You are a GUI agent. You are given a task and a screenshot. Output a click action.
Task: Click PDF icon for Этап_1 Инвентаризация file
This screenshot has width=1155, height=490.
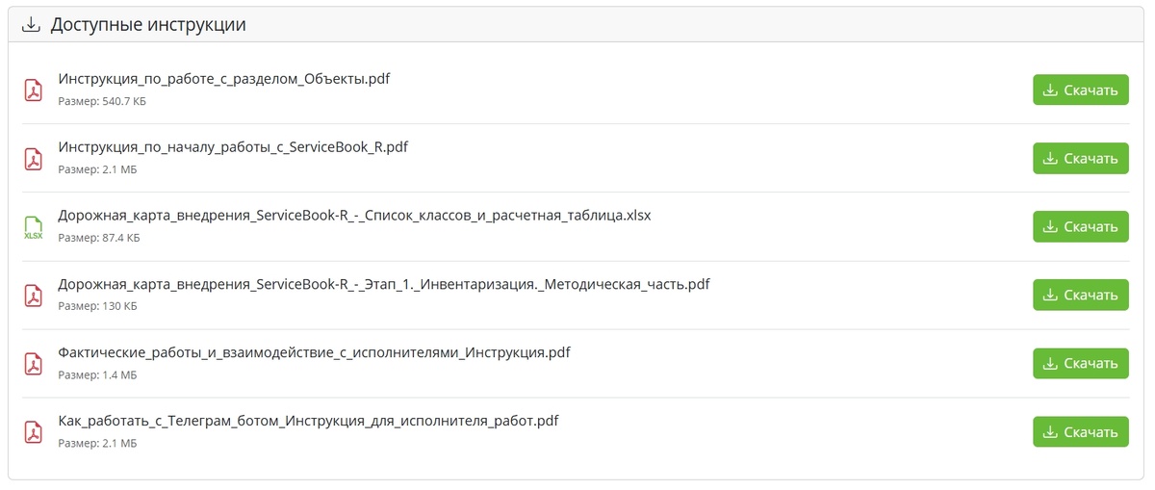click(x=34, y=296)
